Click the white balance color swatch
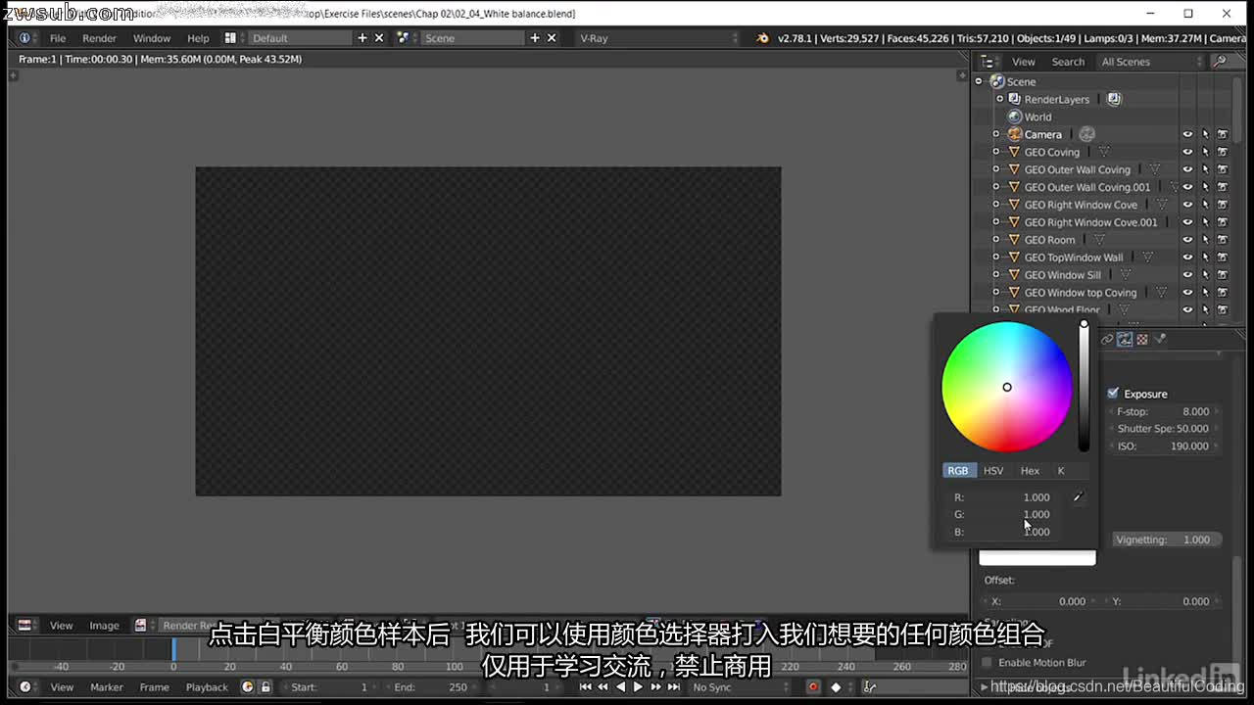The height and width of the screenshot is (705, 1254). tap(1037, 558)
